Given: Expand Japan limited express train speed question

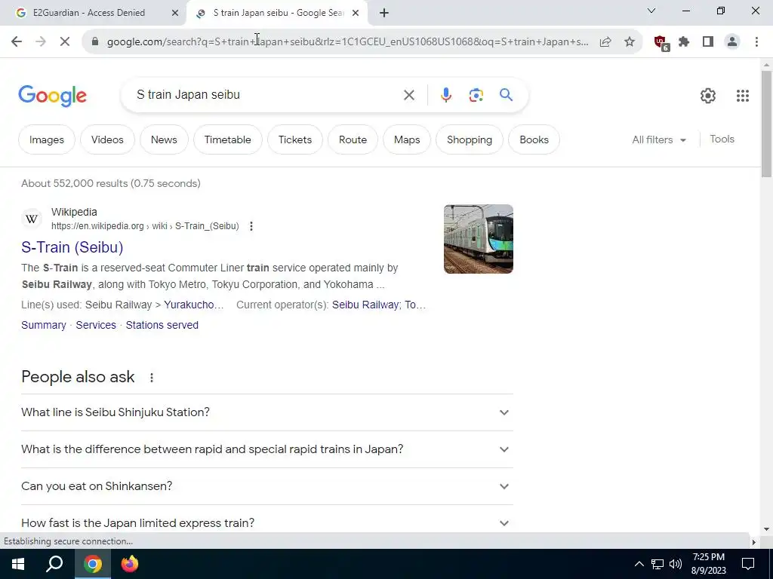Looking at the screenshot, I should (266, 522).
